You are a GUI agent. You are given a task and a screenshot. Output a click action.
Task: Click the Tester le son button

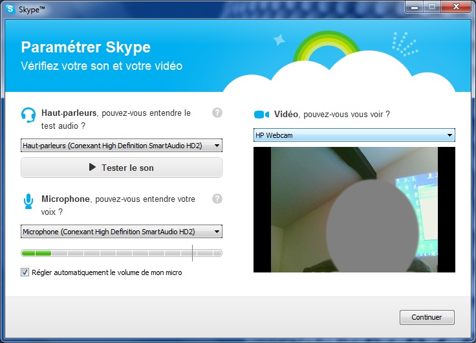click(x=122, y=168)
